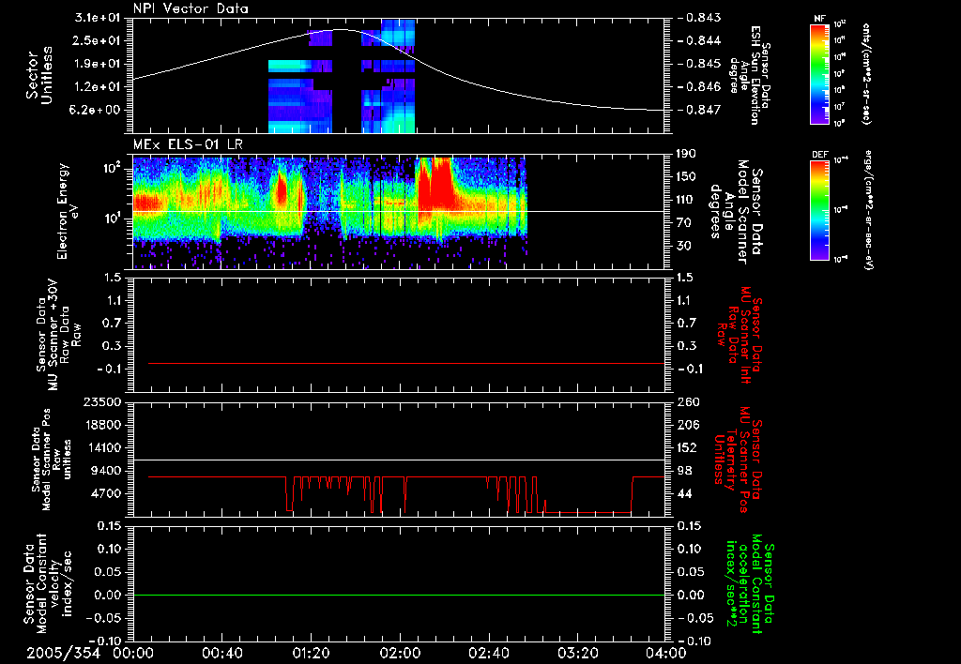Click the 'Sector Unitless' axis label
Viewport: 961px width, 664px height.
pos(39,75)
